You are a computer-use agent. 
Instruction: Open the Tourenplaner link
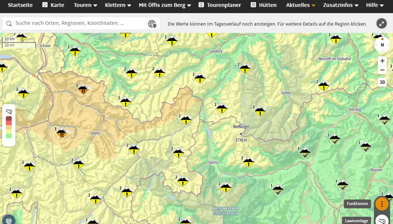click(220, 5)
